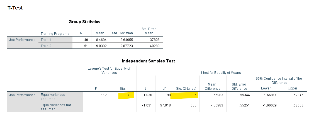Select the highlighted Sig. value .738
The width and height of the screenshot is (314, 119).
pos(129,95)
